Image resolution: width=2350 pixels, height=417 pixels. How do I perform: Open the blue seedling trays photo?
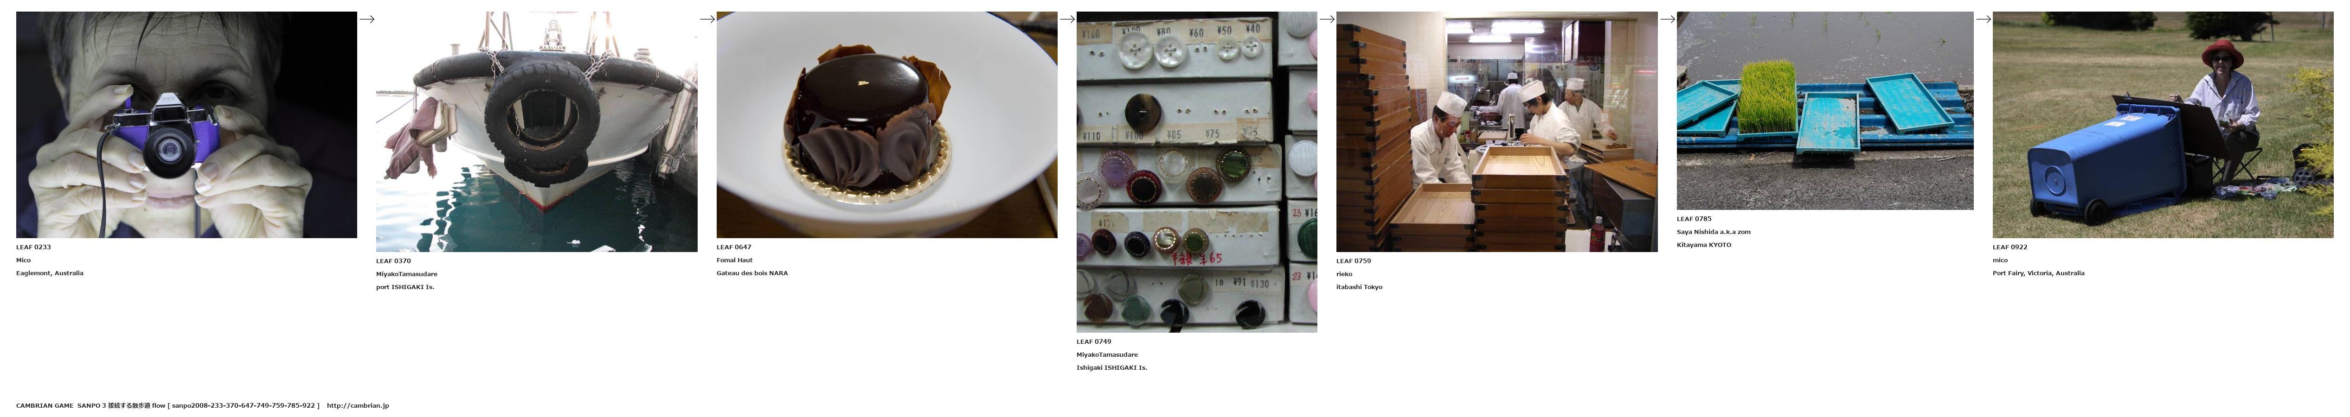click(1824, 111)
